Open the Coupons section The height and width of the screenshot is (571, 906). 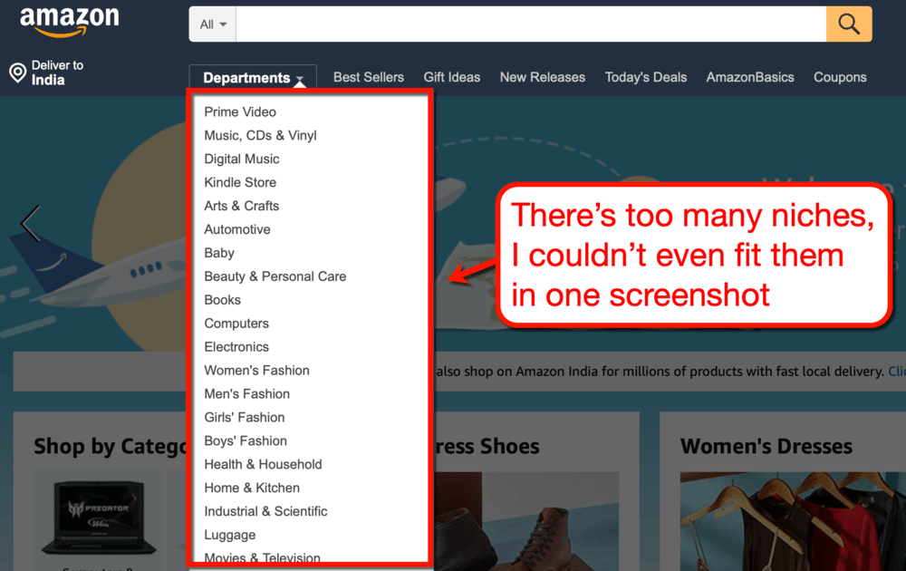coord(839,77)
